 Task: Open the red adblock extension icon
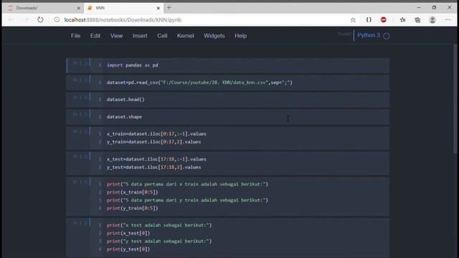pyautogui.click(x=384, y=19)
